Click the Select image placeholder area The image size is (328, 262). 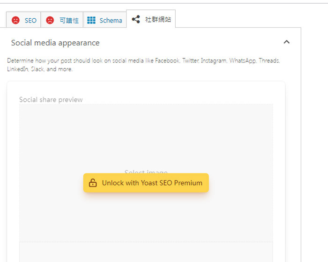click(x=146, y=173)
